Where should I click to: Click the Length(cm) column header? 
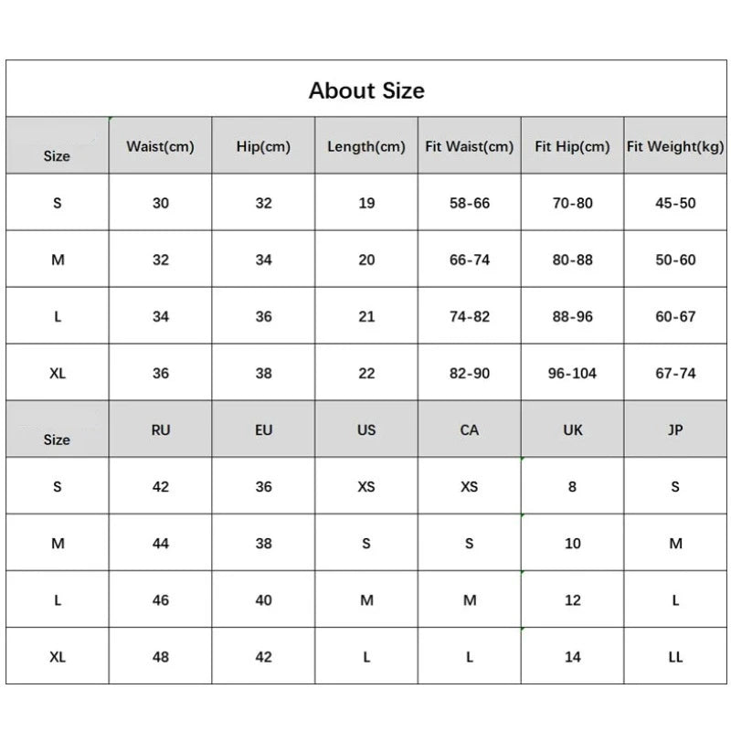click(x=366, y=146)
